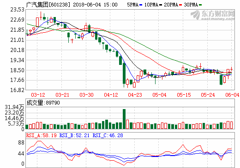The height and width of the screenshot is (168, 240).
Task: Select the 04-23 date label
Action: (x=135, y=95)
